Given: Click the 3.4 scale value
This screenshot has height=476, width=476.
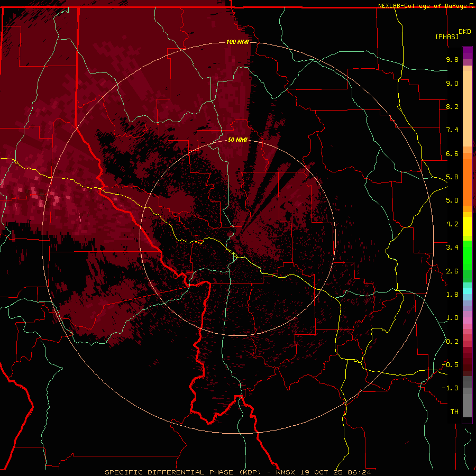Looking at the screenshot, I should click(452, 248).
